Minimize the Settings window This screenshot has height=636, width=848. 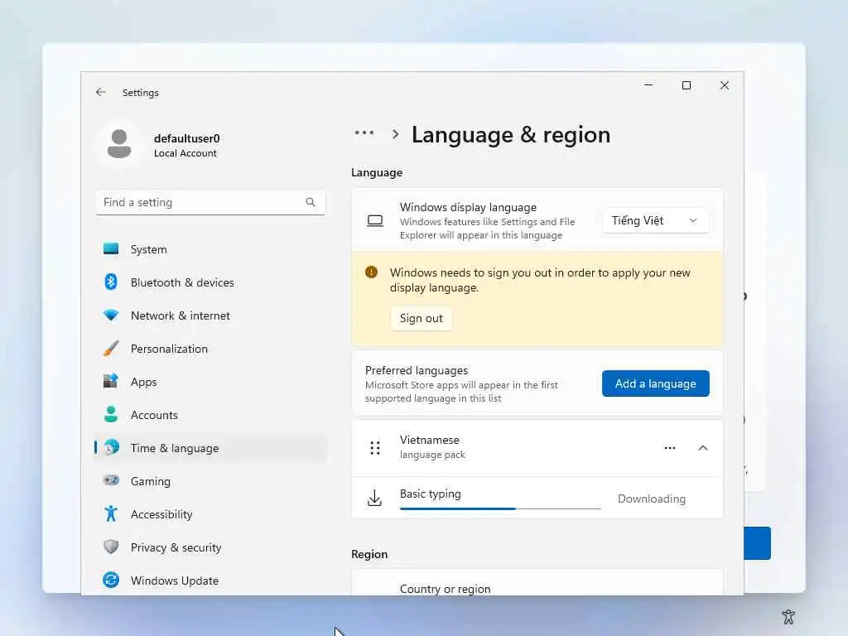(x=648, y=85)
